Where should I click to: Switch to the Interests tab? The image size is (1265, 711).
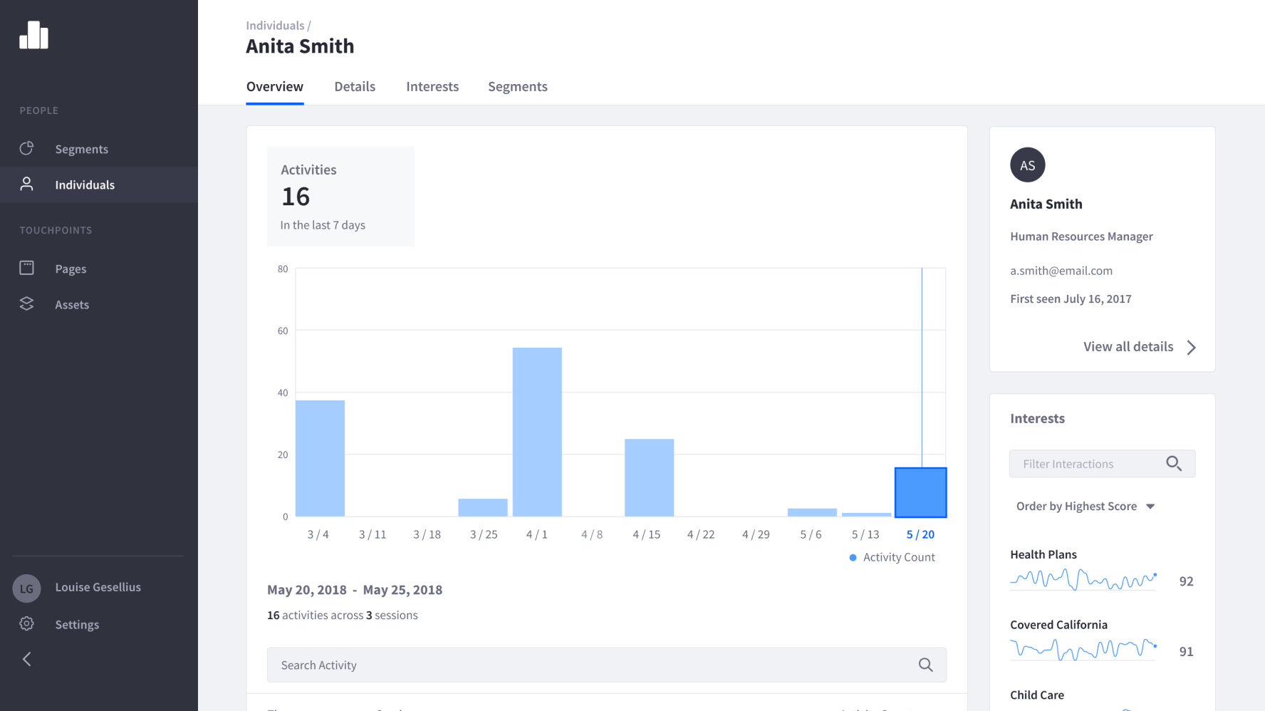pyautogui.click(x=432, y=86)
